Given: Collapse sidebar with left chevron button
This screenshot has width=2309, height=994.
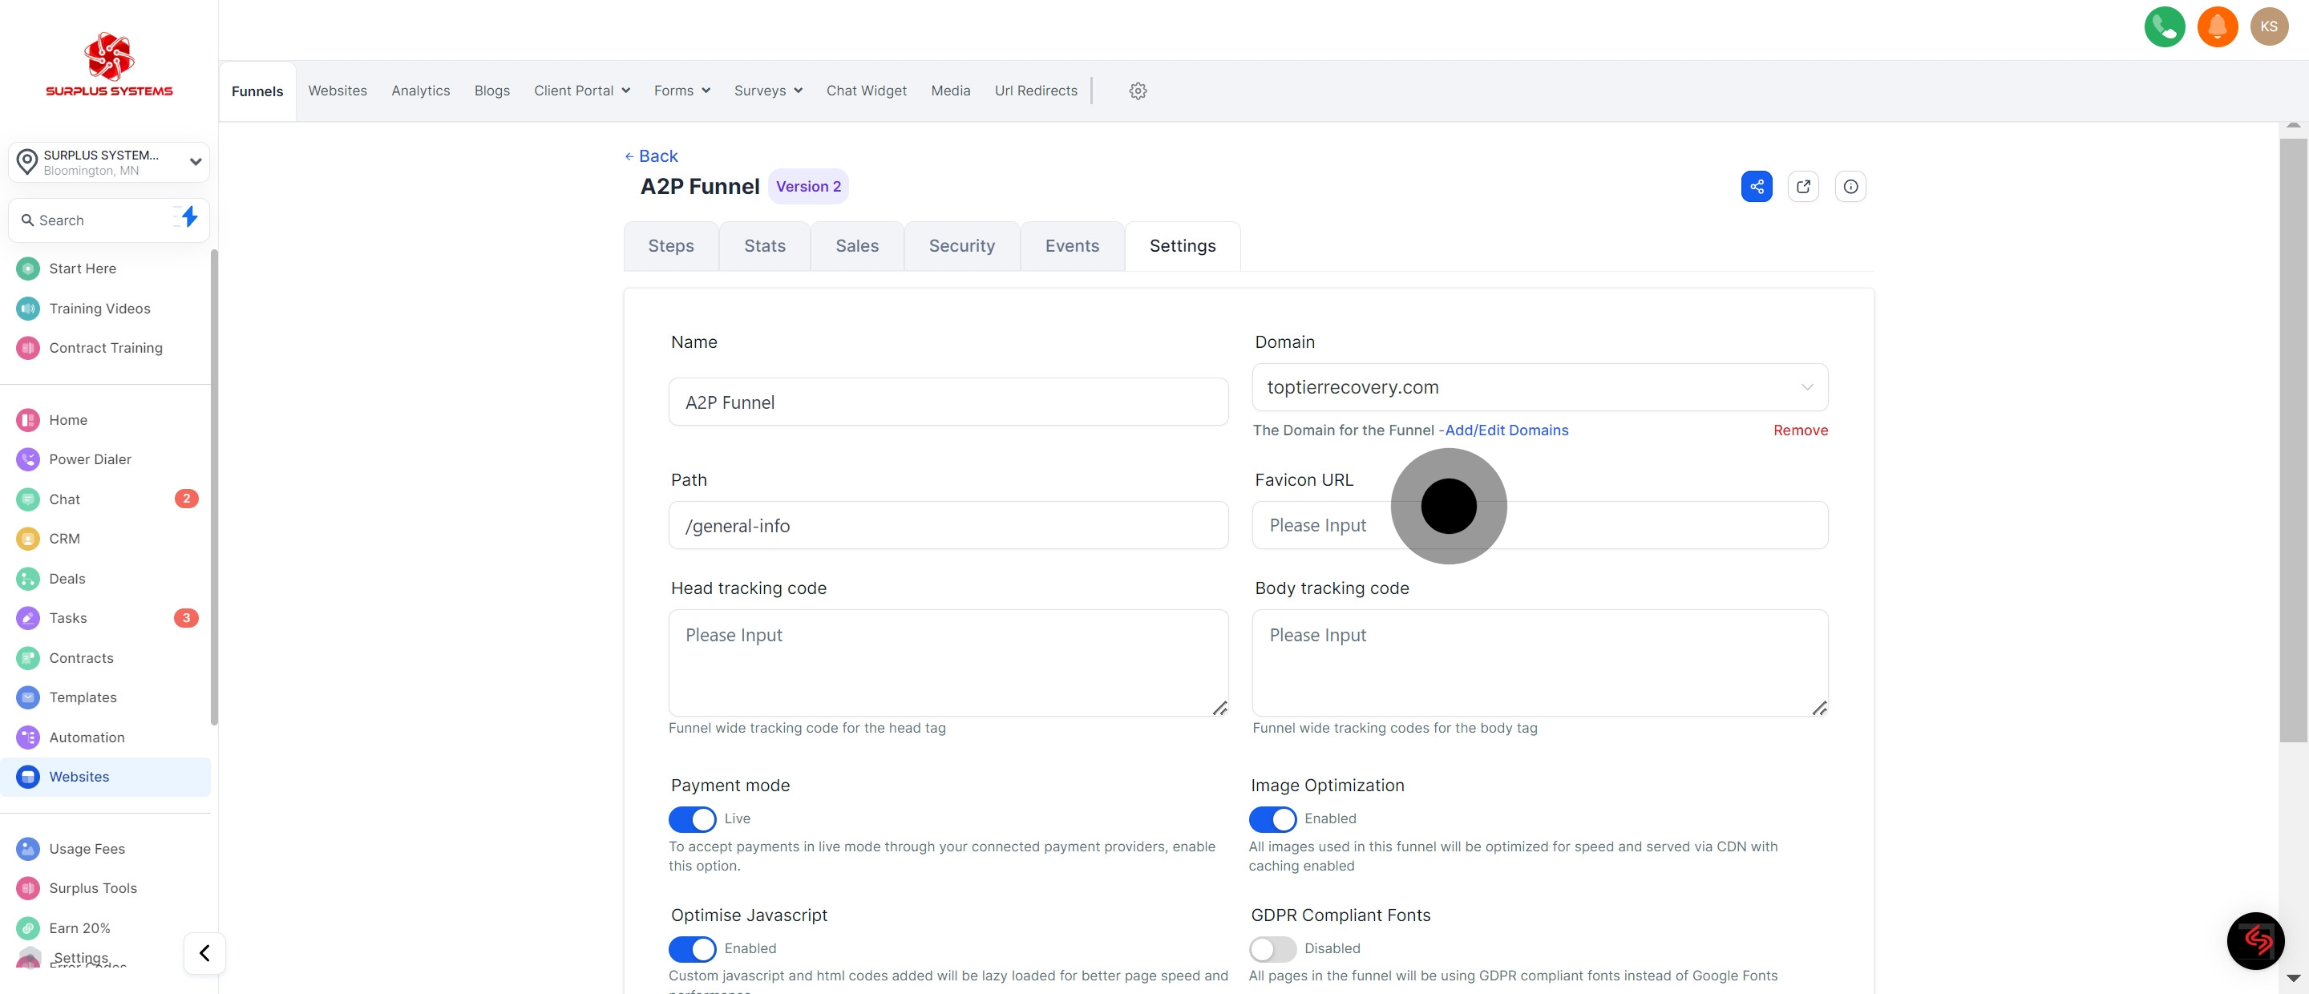Looking at the screenshot, I should pos(204,953).
